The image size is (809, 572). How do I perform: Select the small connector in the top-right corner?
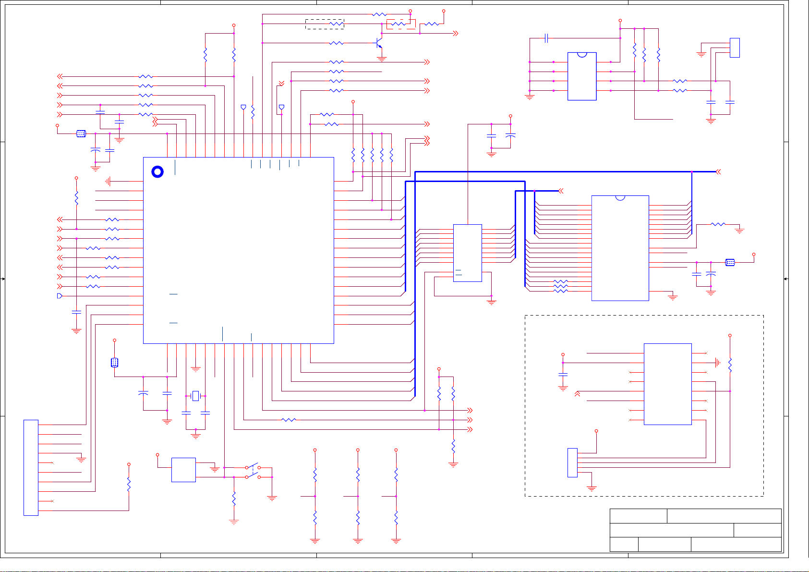[x=735, y=48]
